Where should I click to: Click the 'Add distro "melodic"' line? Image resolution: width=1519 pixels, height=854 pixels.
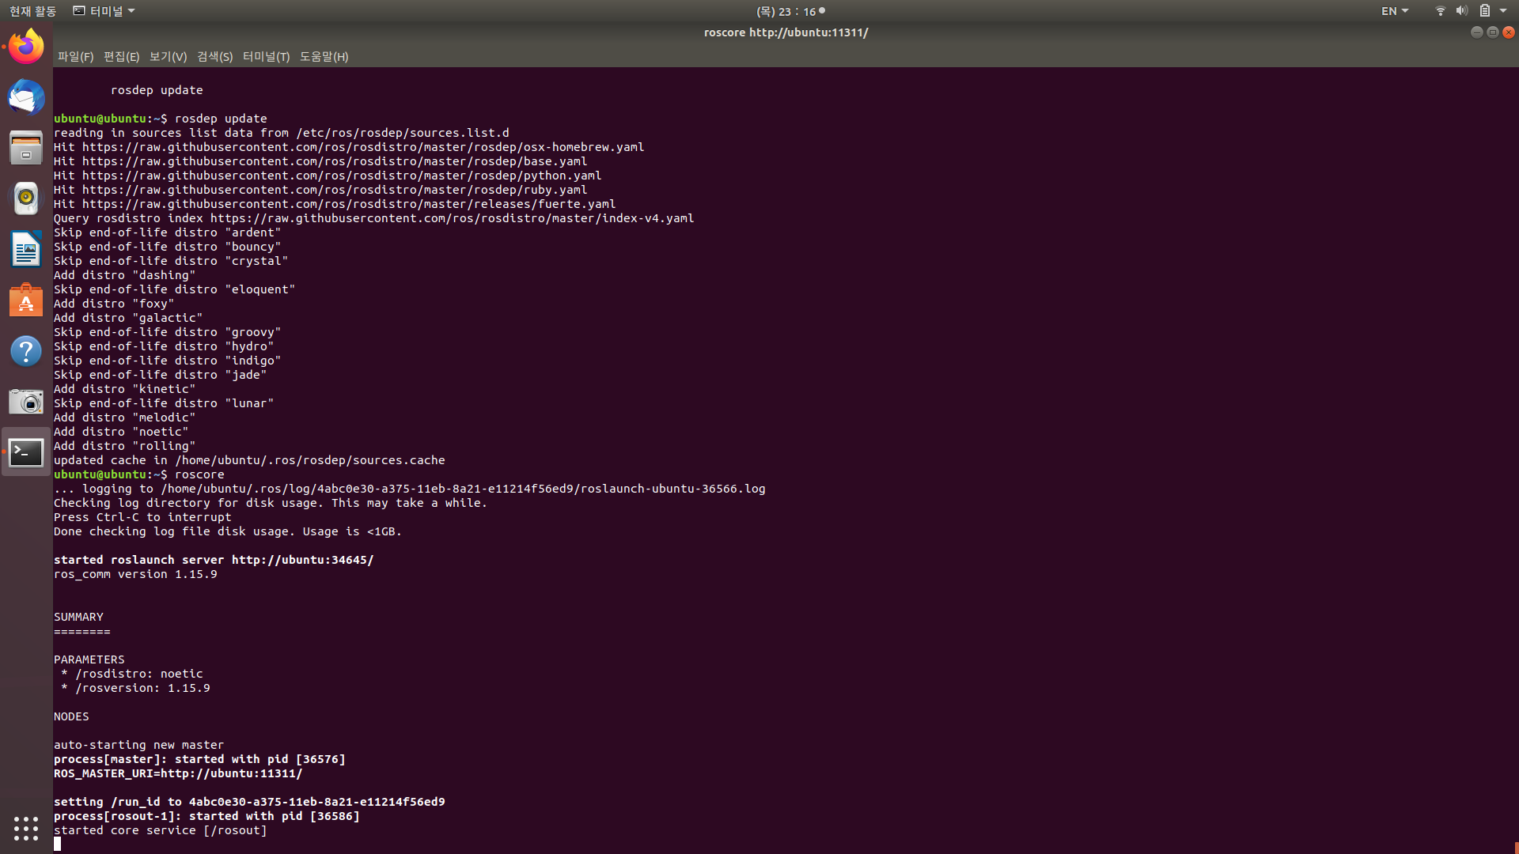[x=124, y=418]
